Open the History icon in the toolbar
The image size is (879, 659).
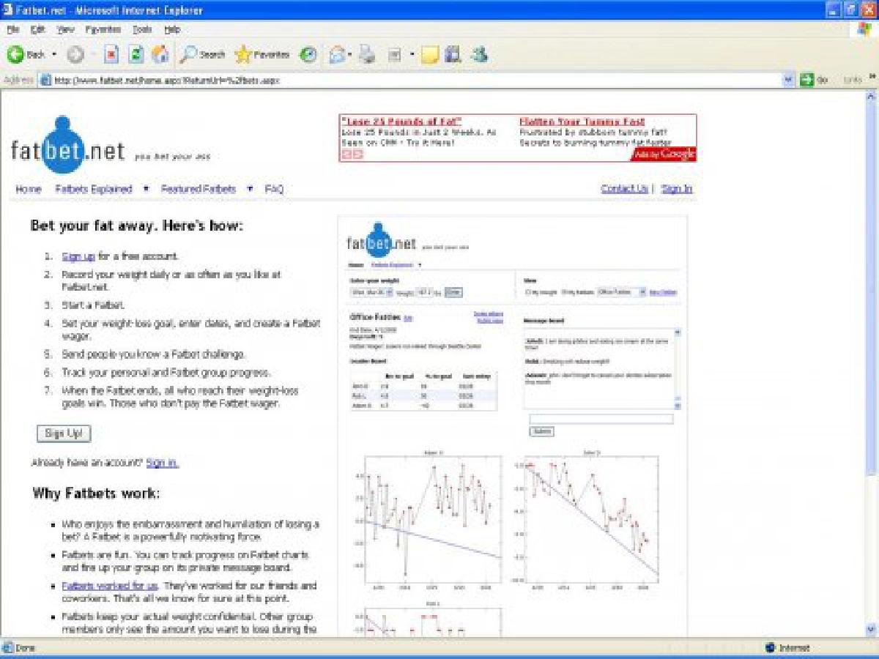(x=309, y=54)
